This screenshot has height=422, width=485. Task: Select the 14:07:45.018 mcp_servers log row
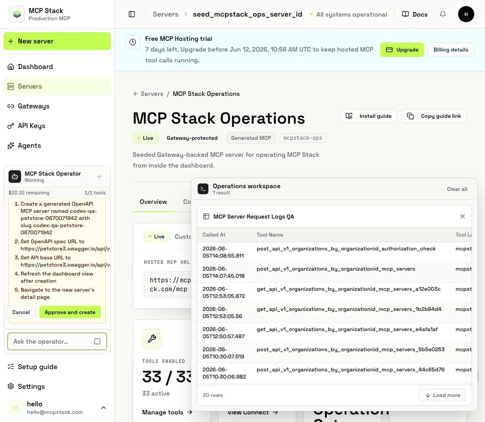click(x=334, y=272)
